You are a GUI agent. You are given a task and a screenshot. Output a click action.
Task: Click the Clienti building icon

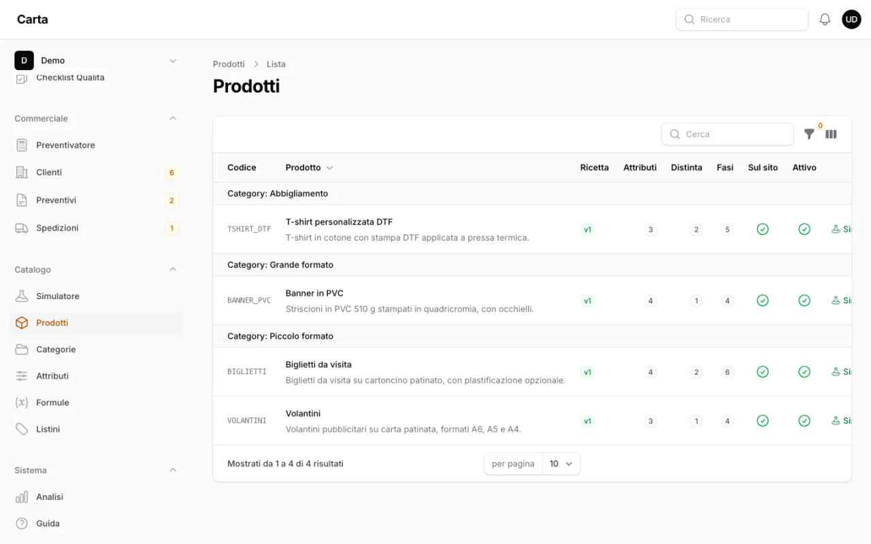pos(22,173)
